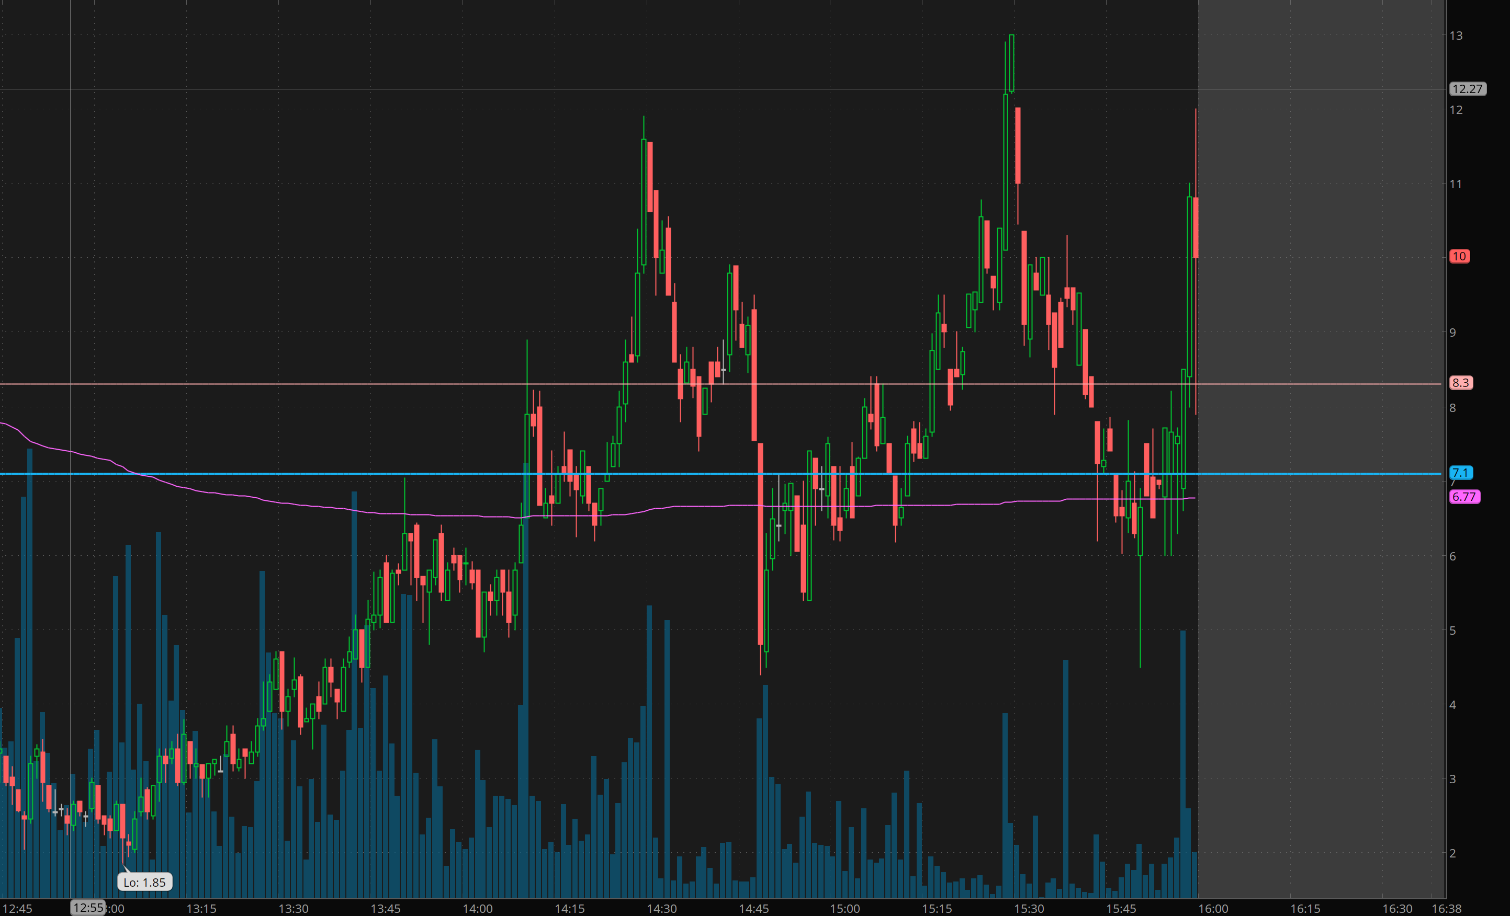
Task: Click the 14:30 time axis label
Action: [x=661, y=909]
